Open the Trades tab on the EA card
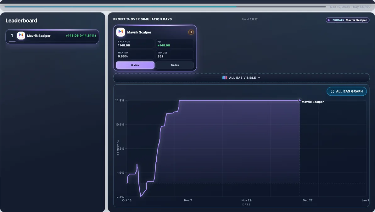The image size is (375, 212). point(175,65)
